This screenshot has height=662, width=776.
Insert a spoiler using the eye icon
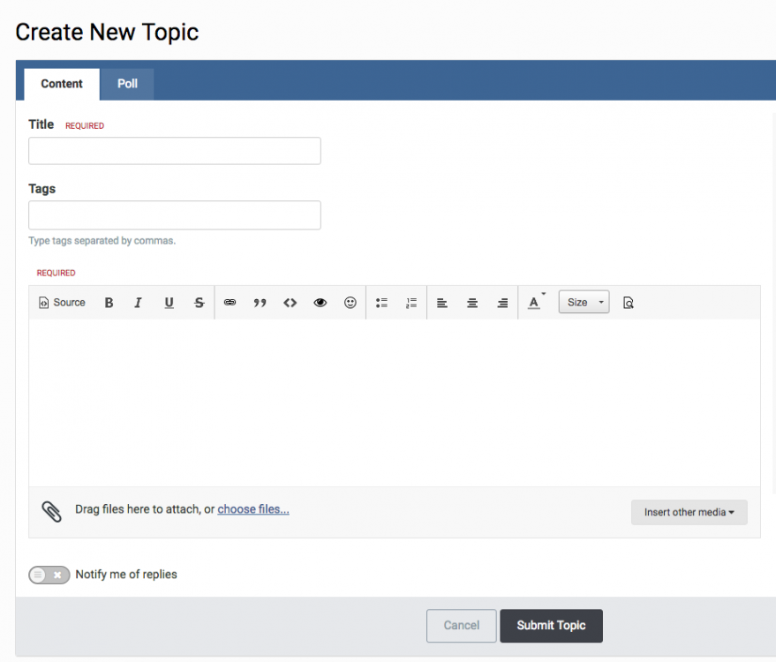click(320, 302)
